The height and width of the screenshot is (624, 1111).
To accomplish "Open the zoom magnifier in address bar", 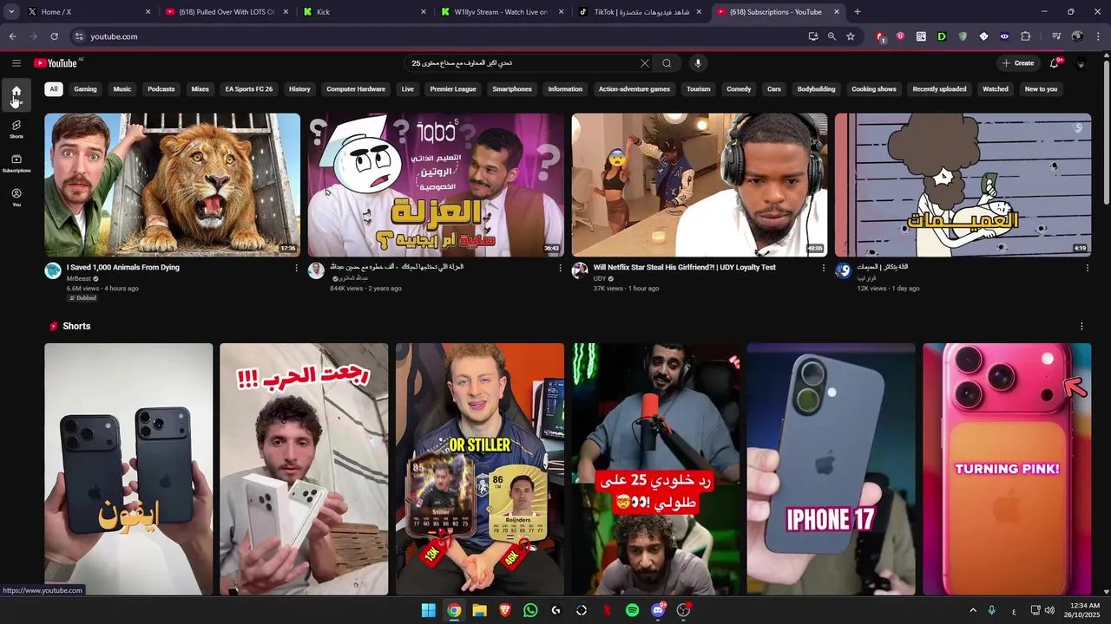I will pyautogui.click(x=832, y=36).
